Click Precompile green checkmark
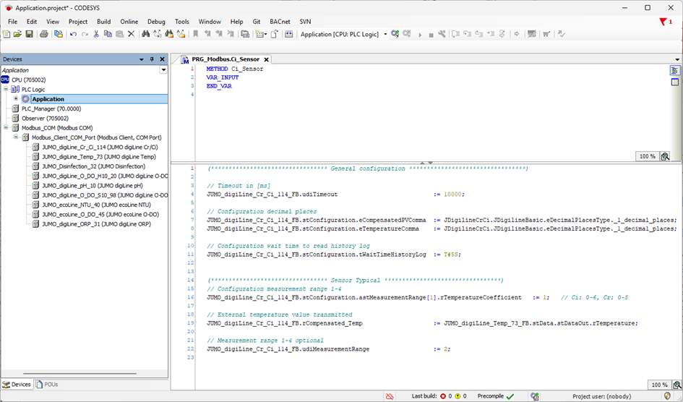Viewport: 683px width, 402px height. click(510, 396)
